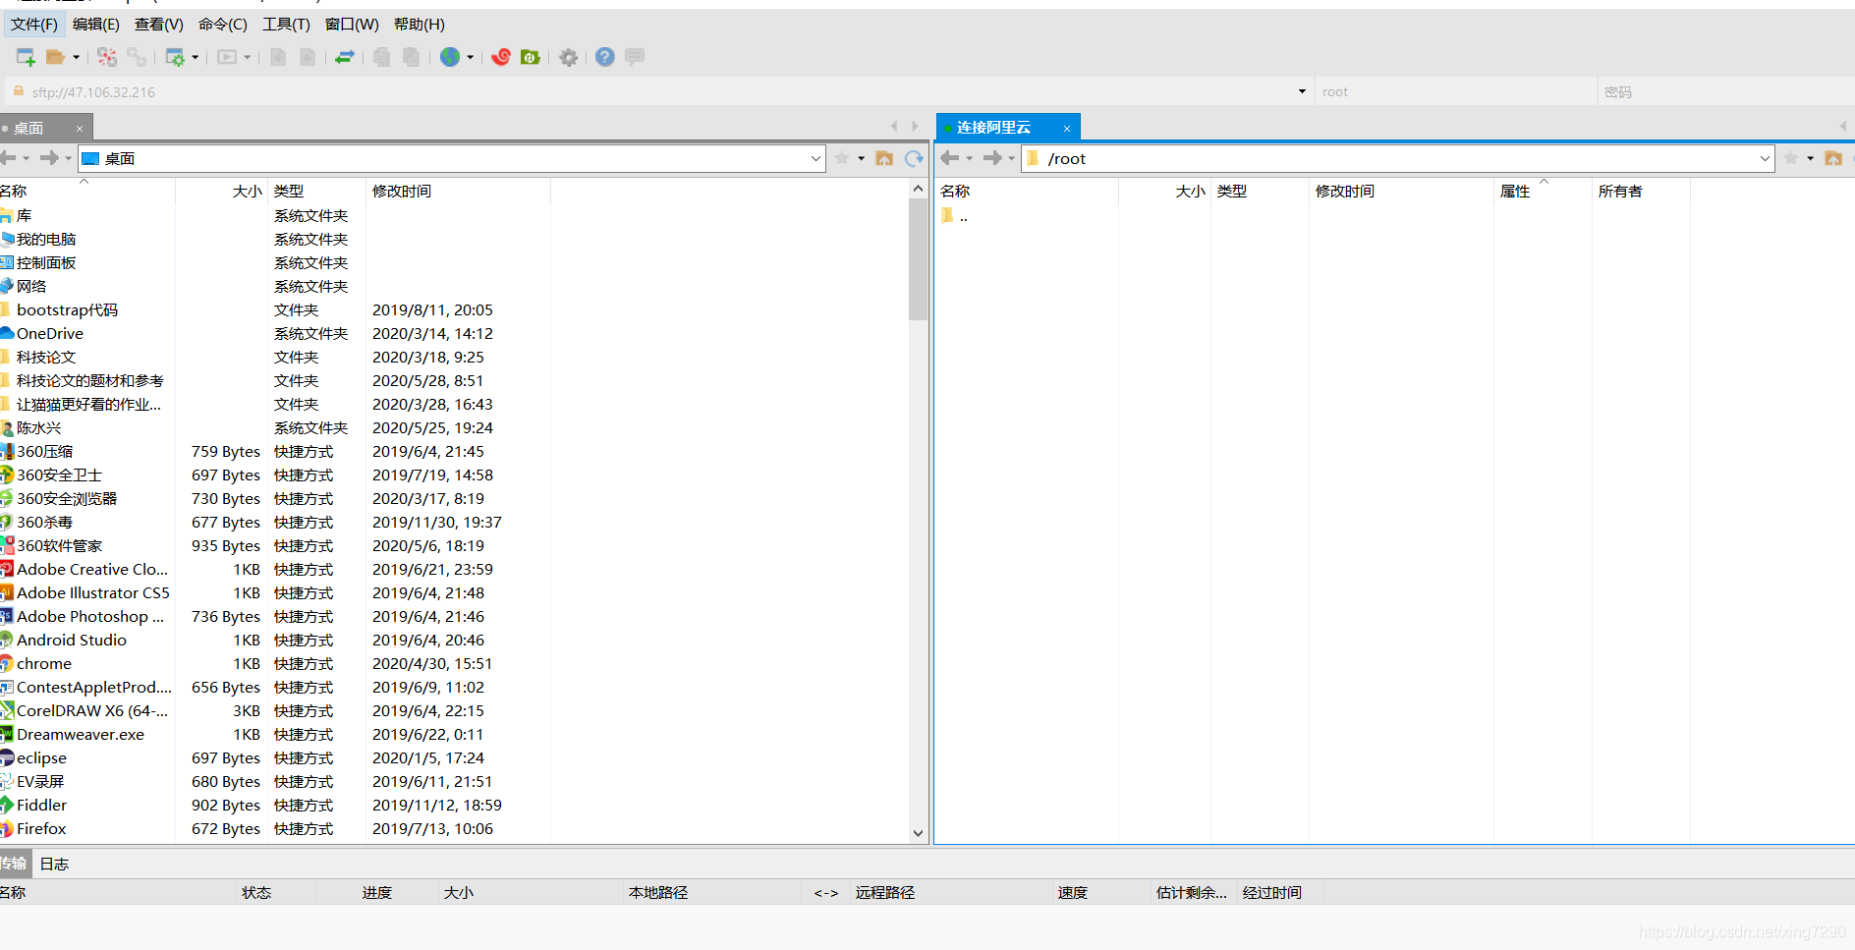Click the Disconnect toolbar icon
The image size is (1855, 950).
tap(107, 57)
